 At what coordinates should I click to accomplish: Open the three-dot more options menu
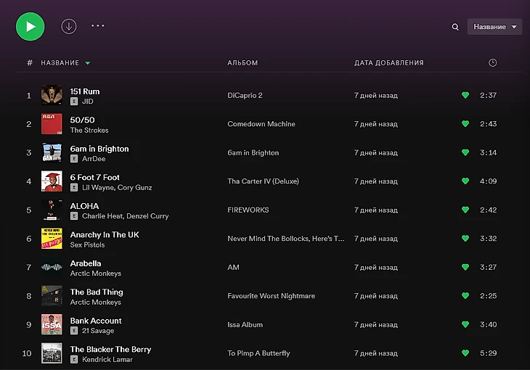[x=98, y=26]
